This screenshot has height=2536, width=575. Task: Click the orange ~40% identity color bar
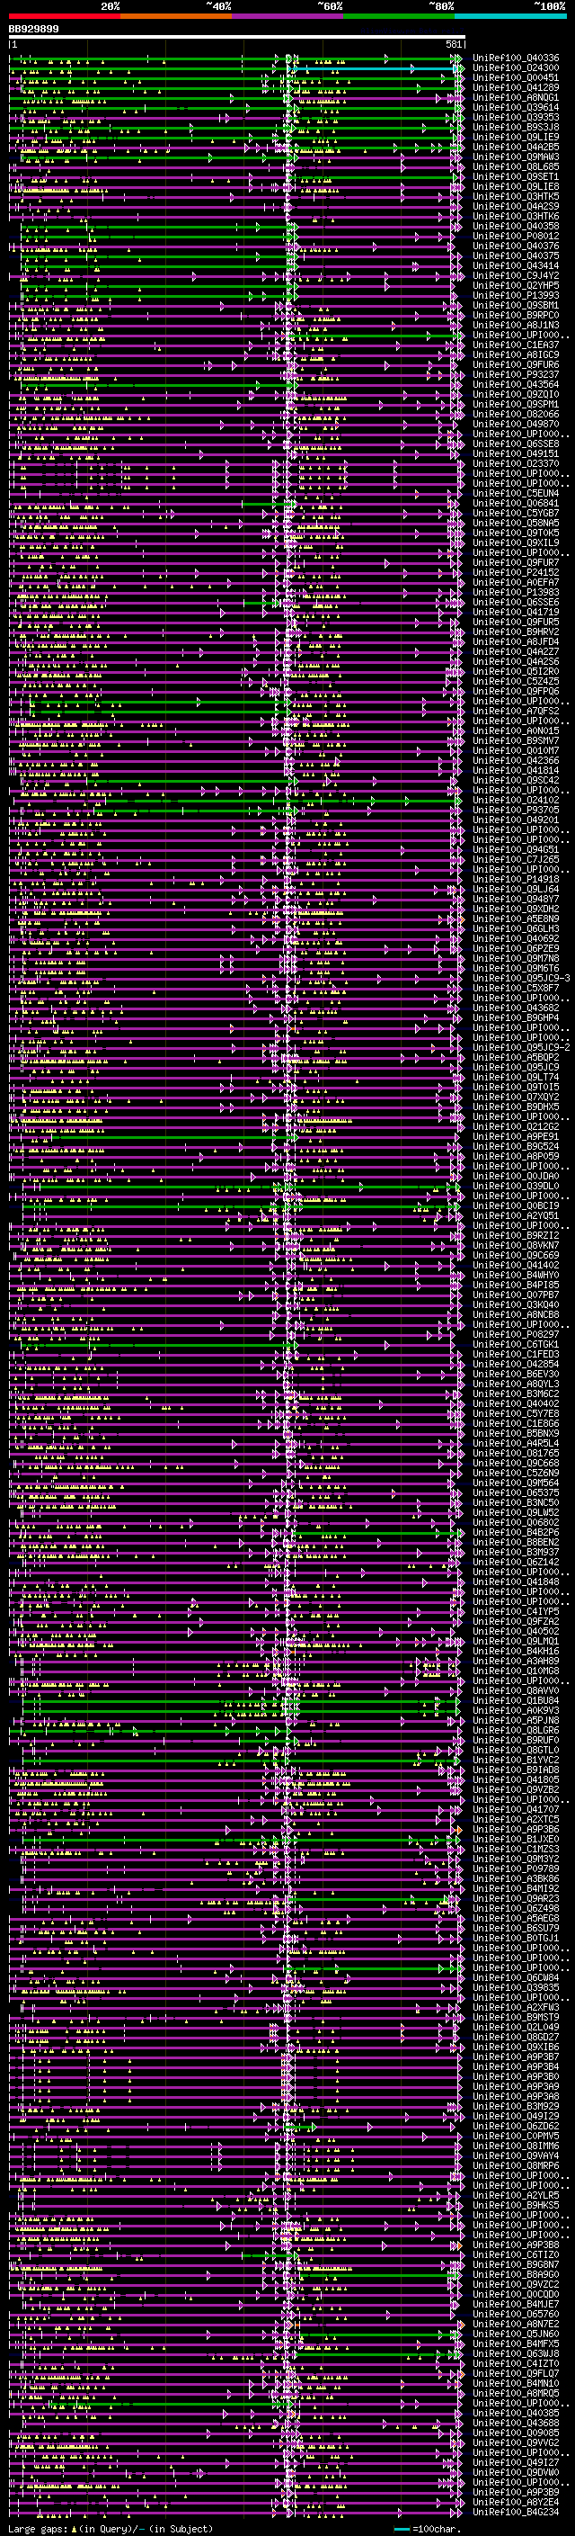pyautogui.click(x=176, y=16)
